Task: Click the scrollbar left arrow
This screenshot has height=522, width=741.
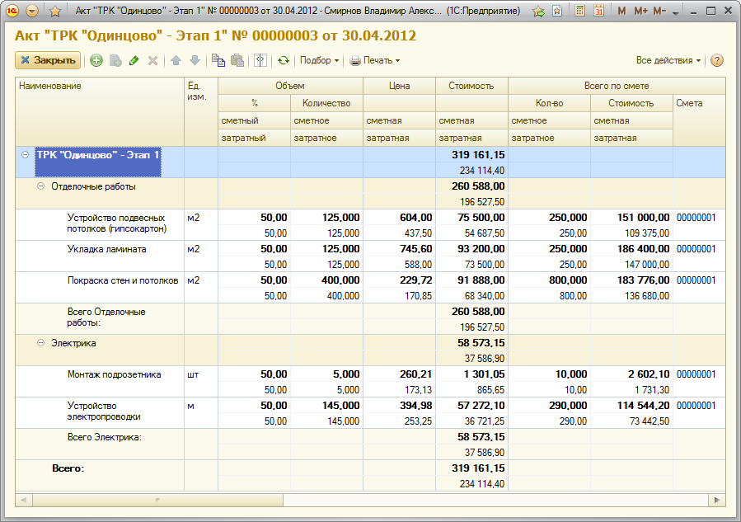Action: [24, 500]
